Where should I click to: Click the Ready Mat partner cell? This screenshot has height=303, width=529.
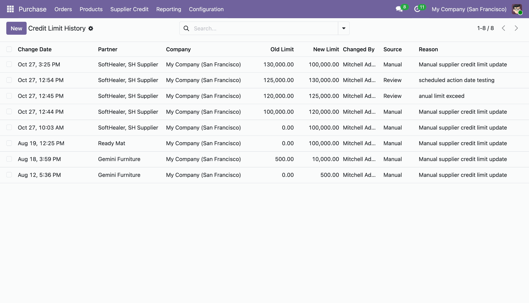112,143
